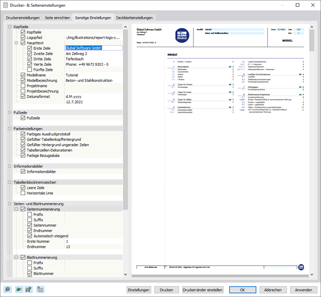Toggle the Leere Zeile checkbox
321x297 pixels.
point(23,188)
